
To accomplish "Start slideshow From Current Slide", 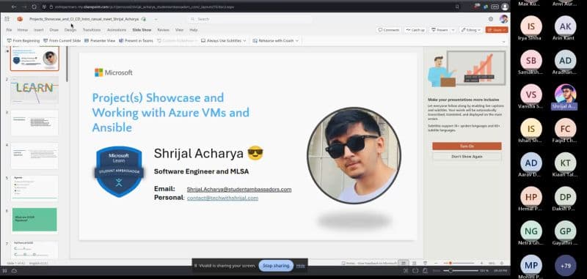I will [62, 40].
